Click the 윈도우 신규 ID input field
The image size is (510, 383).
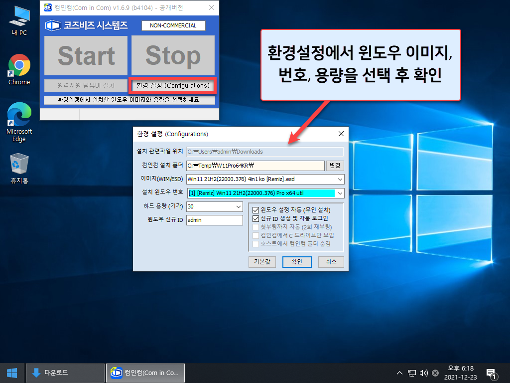215,220
